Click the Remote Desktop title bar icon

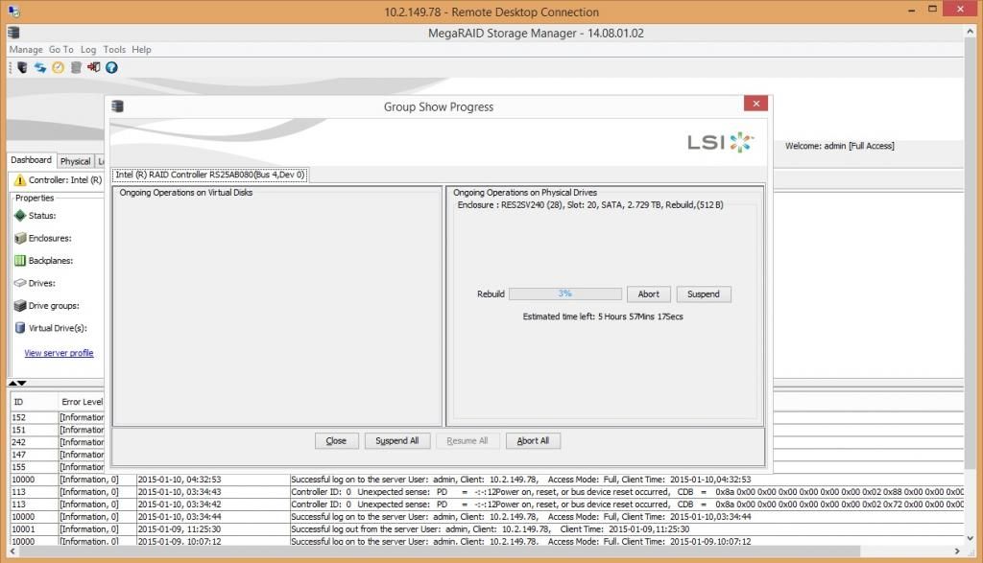[13, 12]
